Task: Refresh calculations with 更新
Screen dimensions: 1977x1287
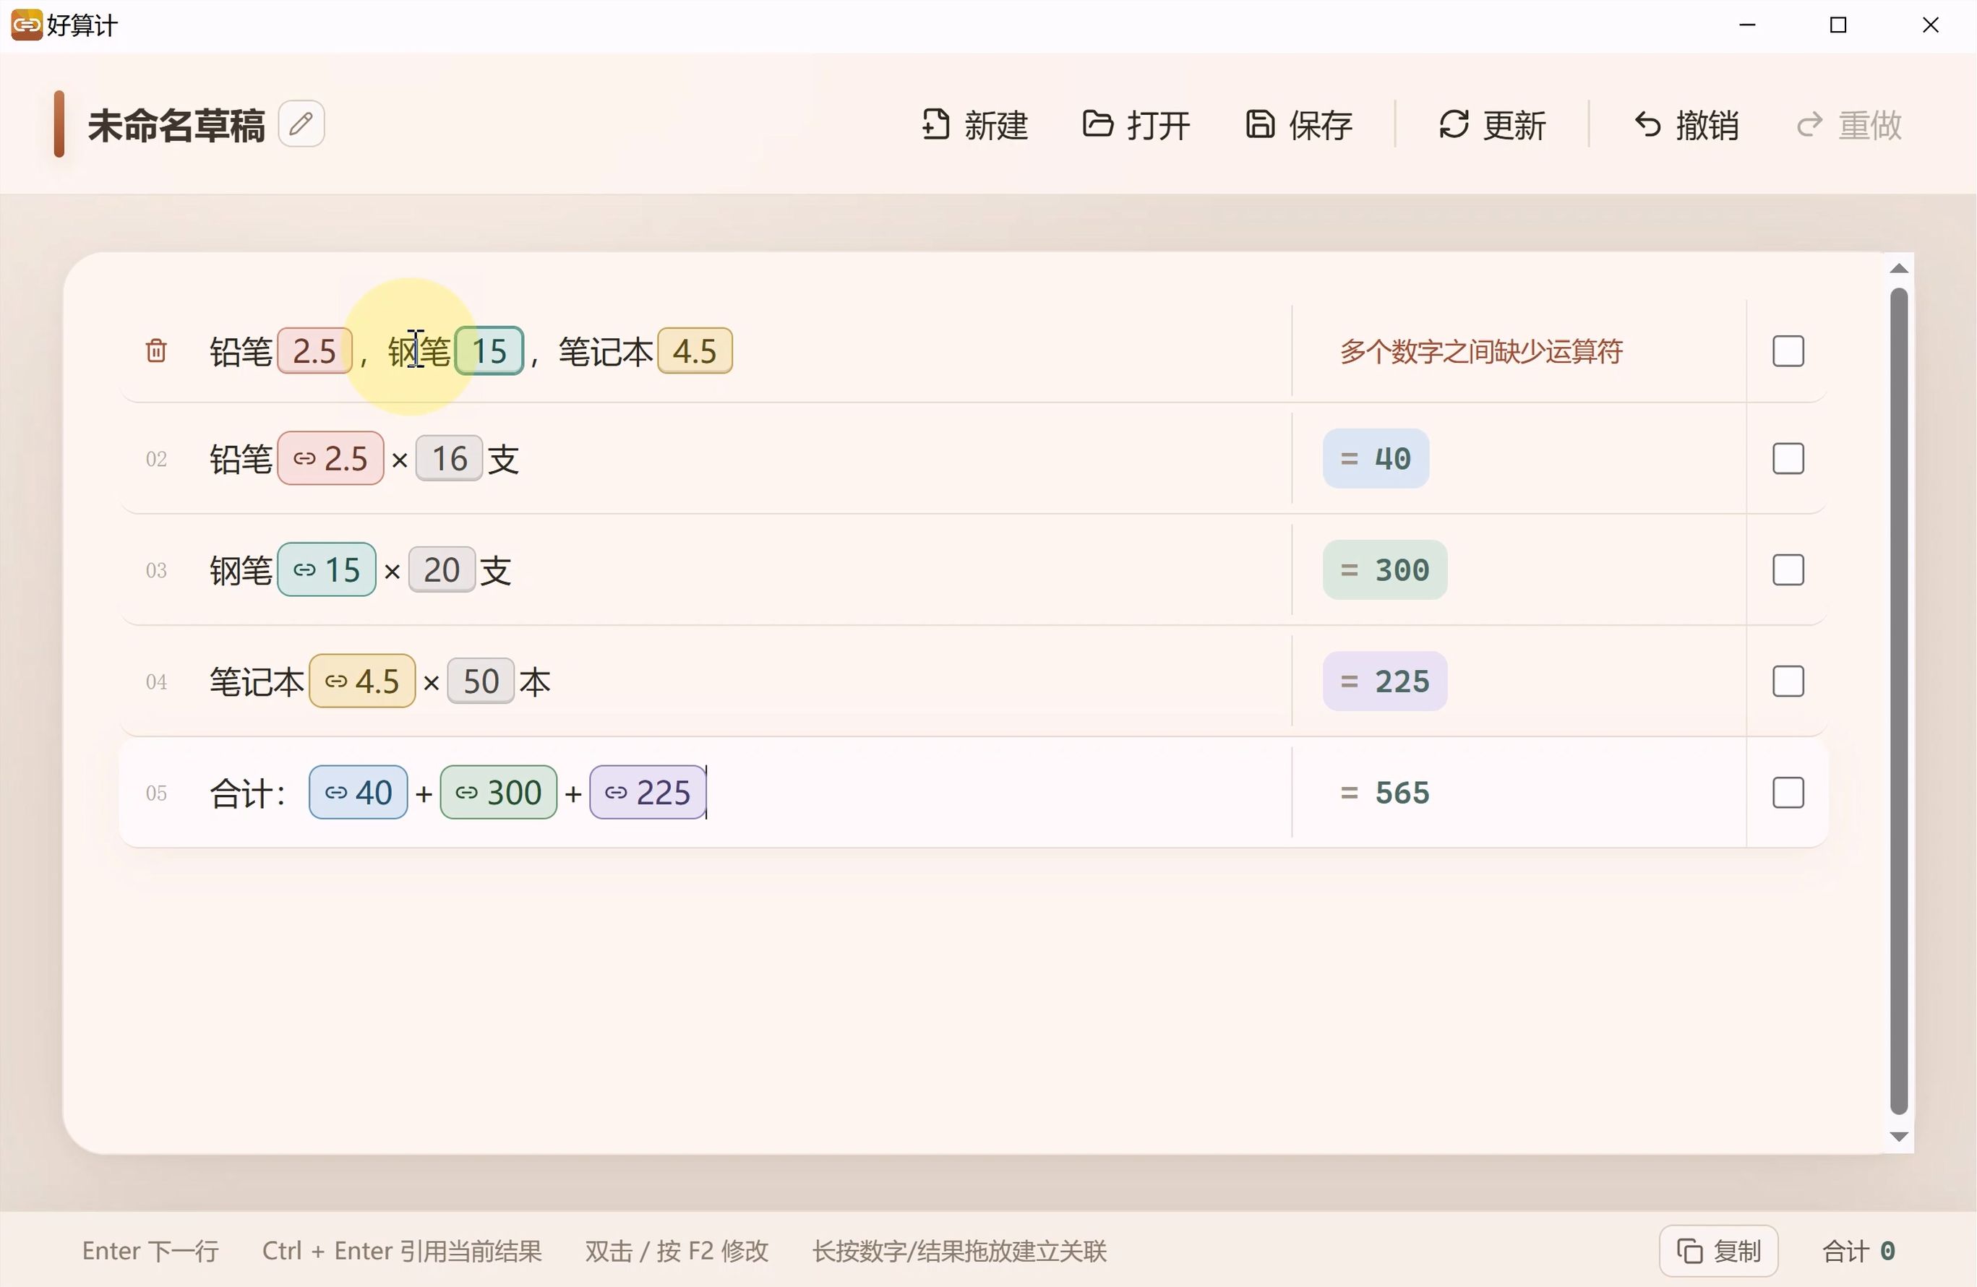Action: [1492, 126]
